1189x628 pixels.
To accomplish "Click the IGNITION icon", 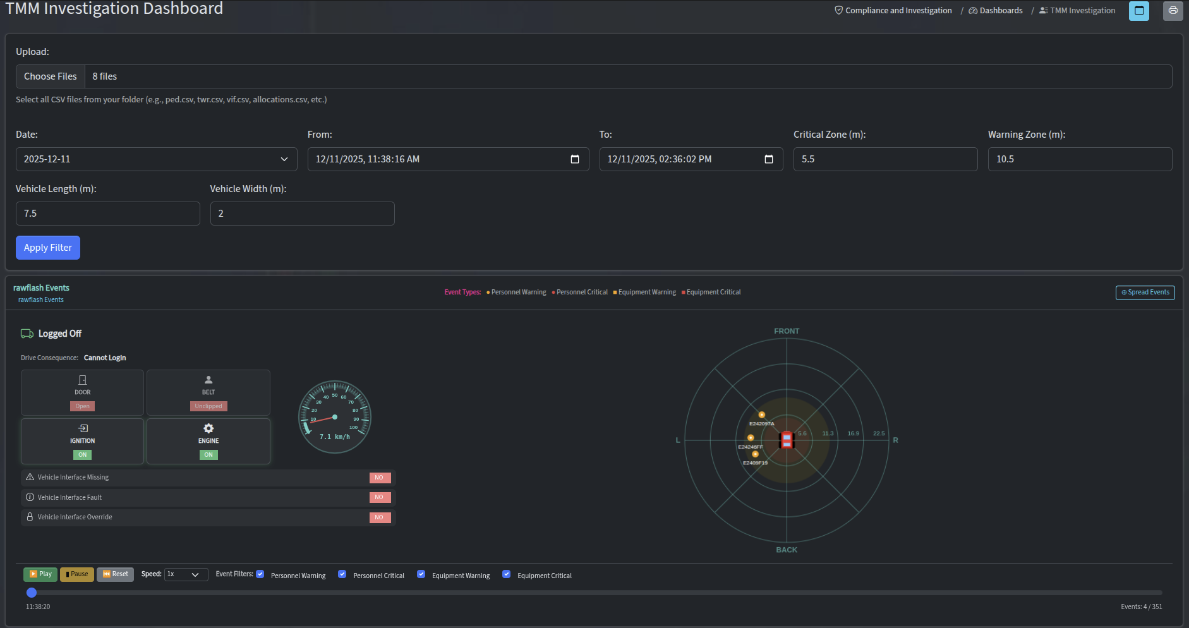I will (x=83, y=428).
